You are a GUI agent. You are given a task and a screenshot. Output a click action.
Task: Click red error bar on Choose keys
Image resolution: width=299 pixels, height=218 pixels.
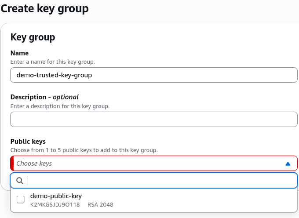tap(12, 163)
